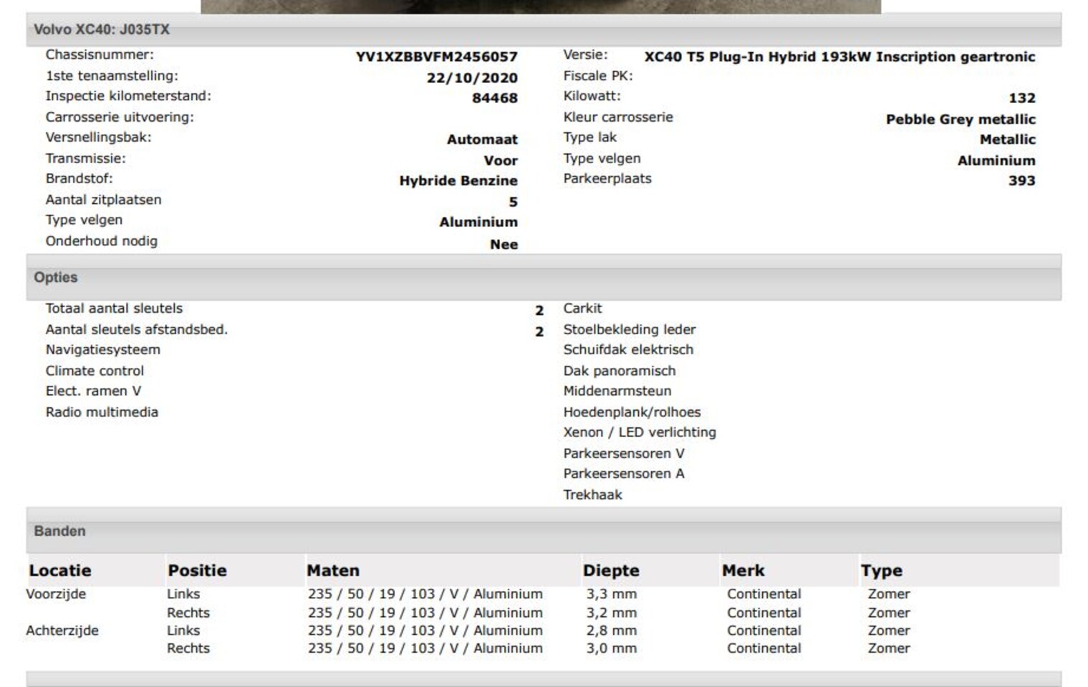The image size is (1088, 687).
Task: Click the Hybride Benzine fuel value
Action: [458, 181]
